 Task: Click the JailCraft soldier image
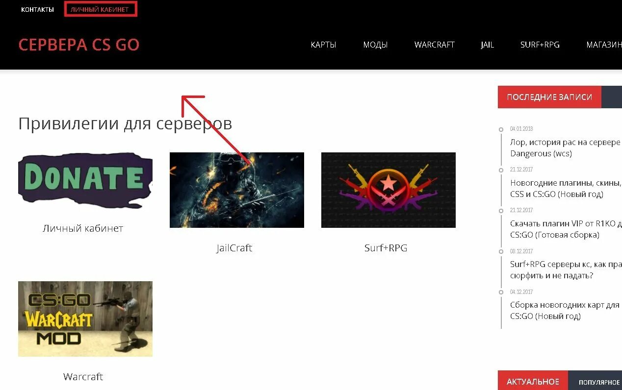(237, 190)
